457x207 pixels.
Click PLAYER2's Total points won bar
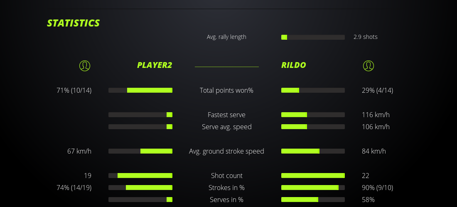tap(140, 90)
